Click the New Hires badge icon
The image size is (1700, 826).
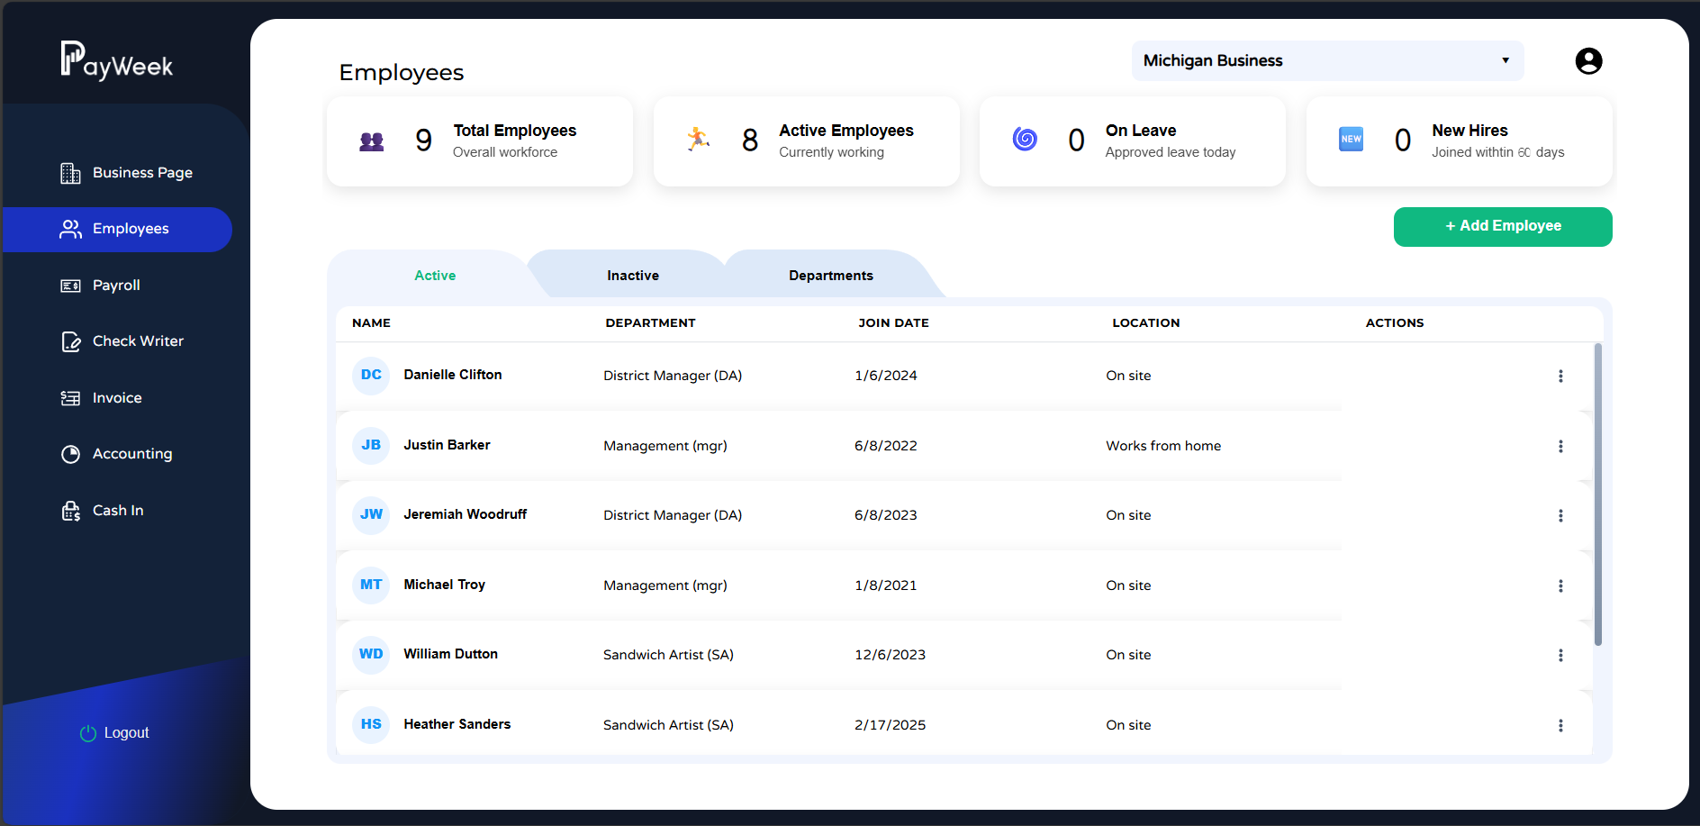pos(1351,139)
